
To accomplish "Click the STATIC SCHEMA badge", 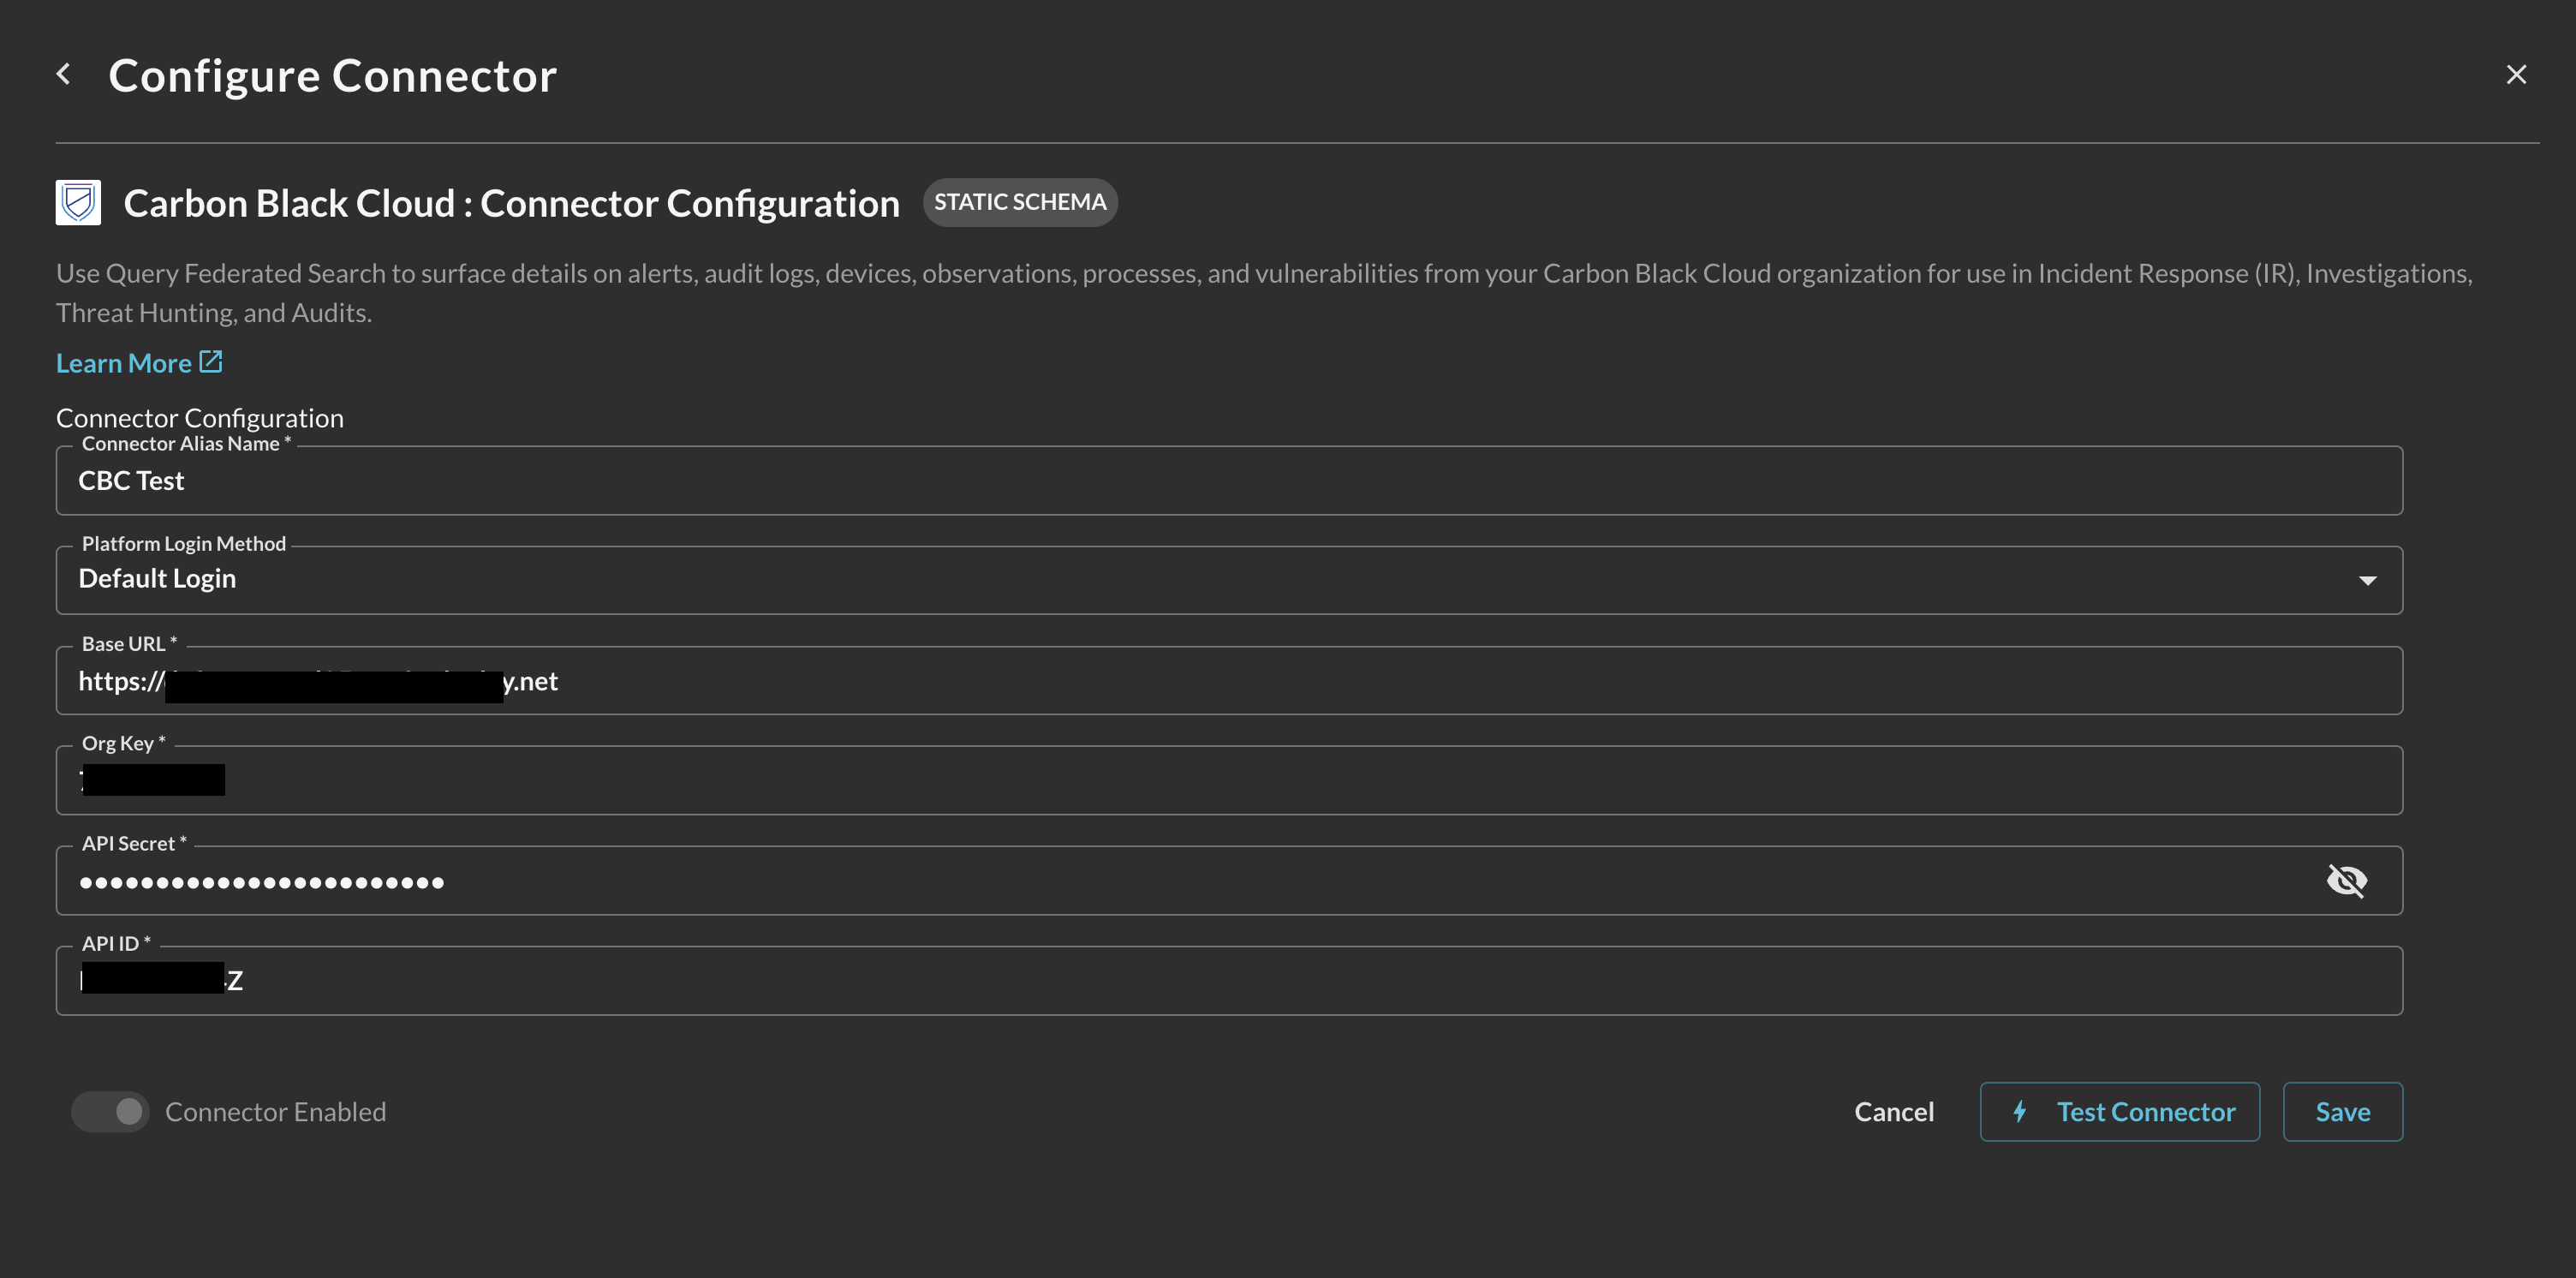I will pos(1019,203).
